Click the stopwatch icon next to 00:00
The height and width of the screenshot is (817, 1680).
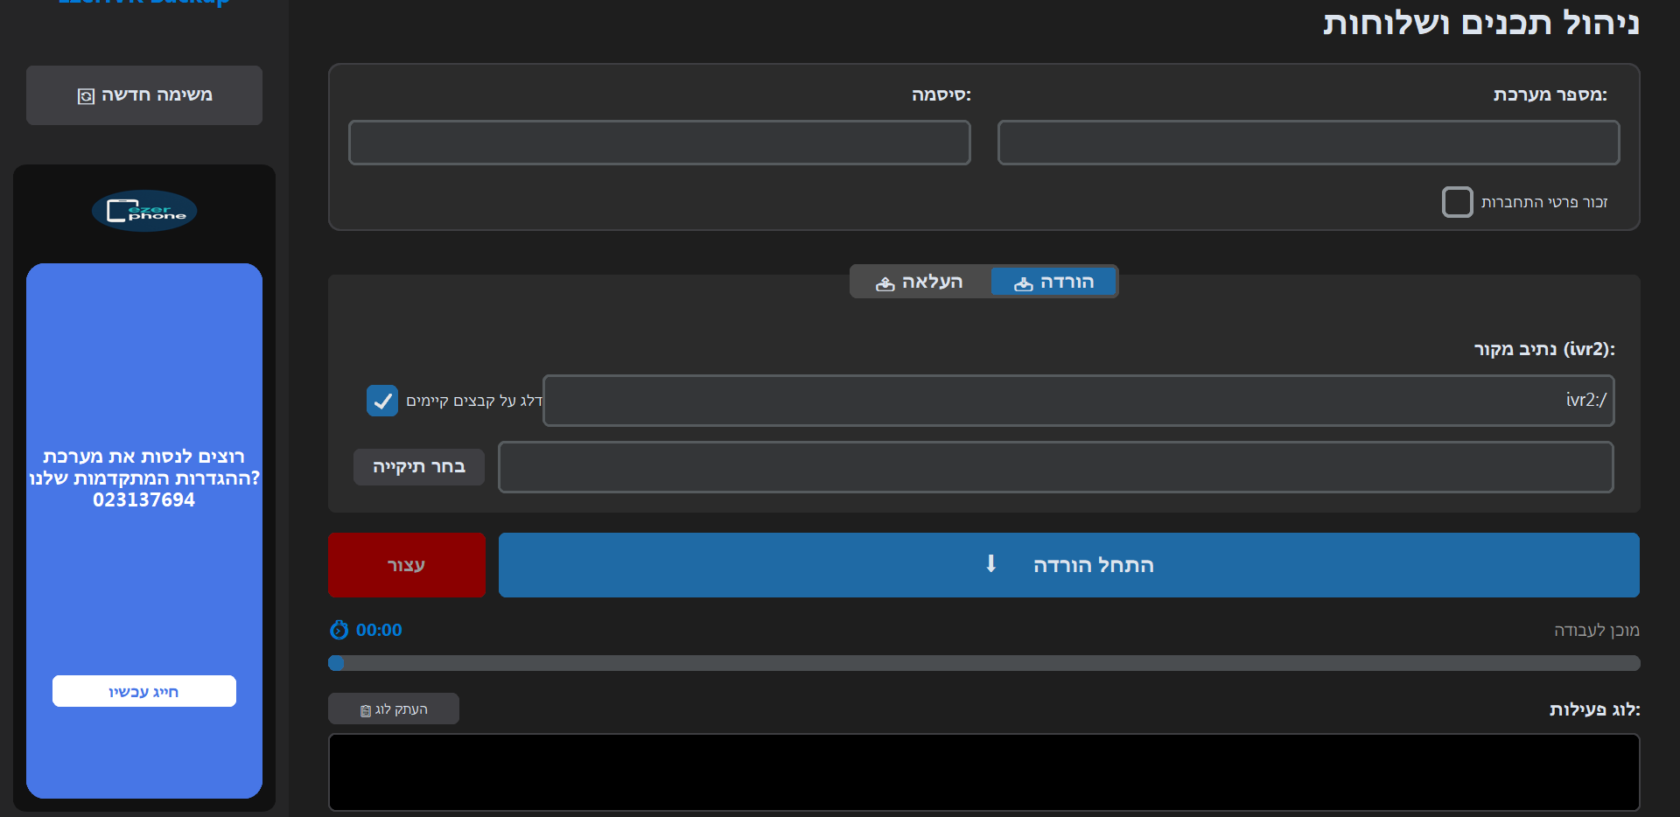point(339,630)
